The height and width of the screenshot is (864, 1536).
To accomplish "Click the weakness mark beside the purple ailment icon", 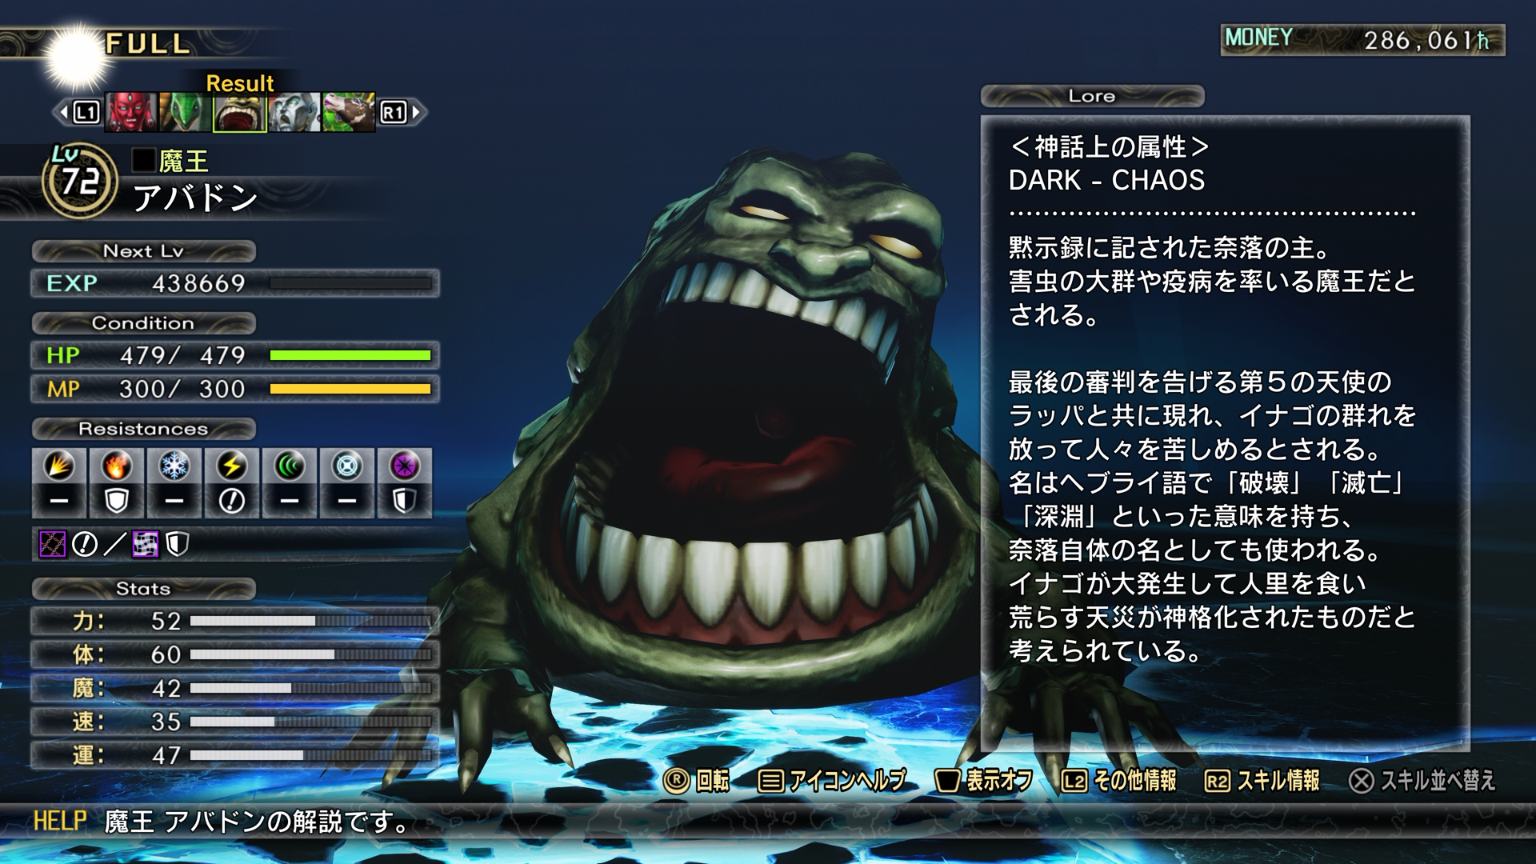I will (x=85, y=545).
